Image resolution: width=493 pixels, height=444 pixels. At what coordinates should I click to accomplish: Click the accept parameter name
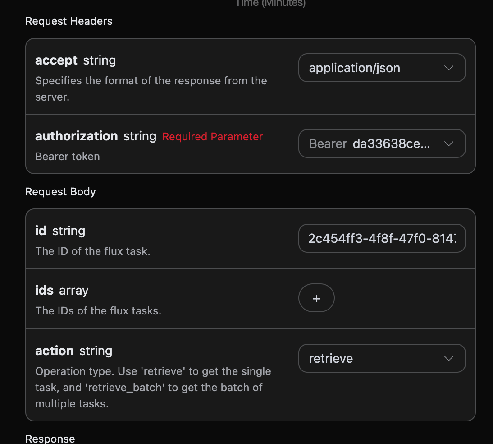[x=56, y=60]
